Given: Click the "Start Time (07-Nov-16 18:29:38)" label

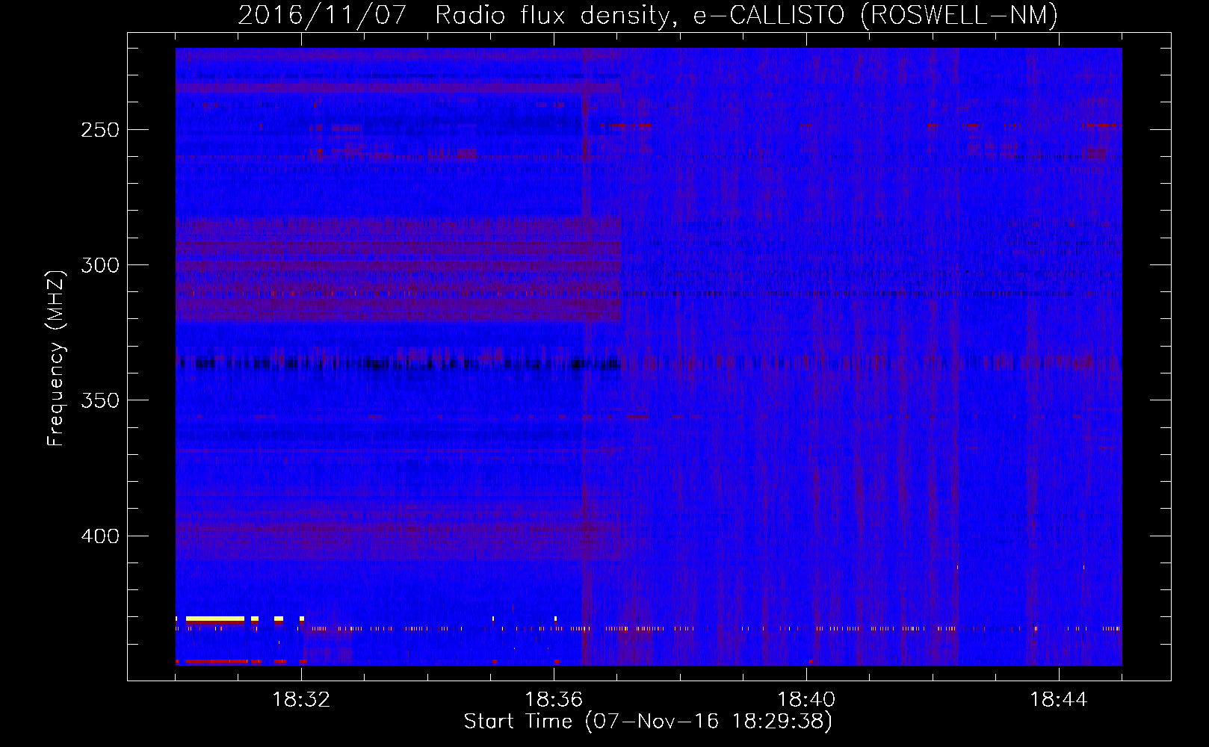Looking at the screenshot, I should click(x=648, y=722).
